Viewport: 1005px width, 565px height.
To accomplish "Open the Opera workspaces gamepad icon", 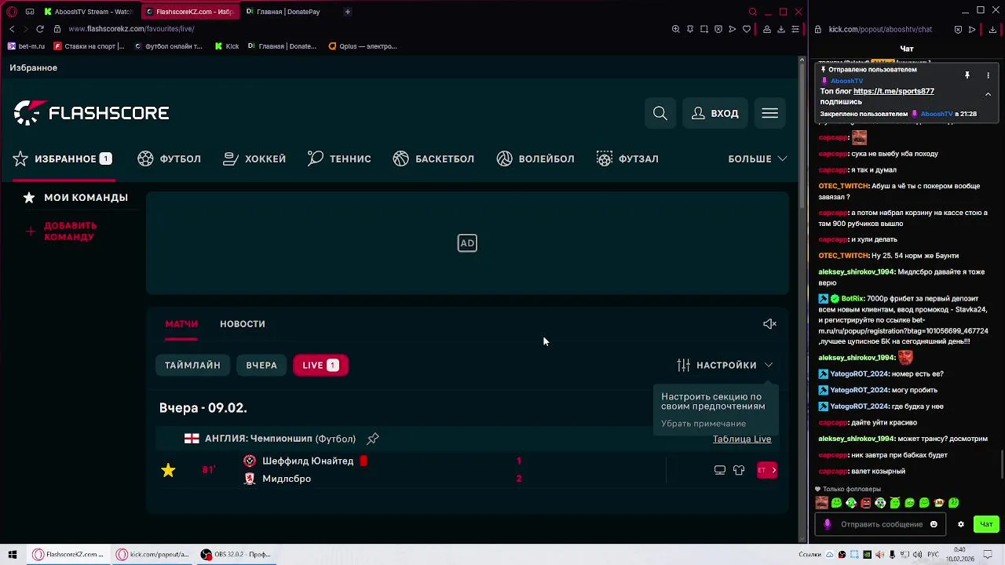I will (30, 12).
